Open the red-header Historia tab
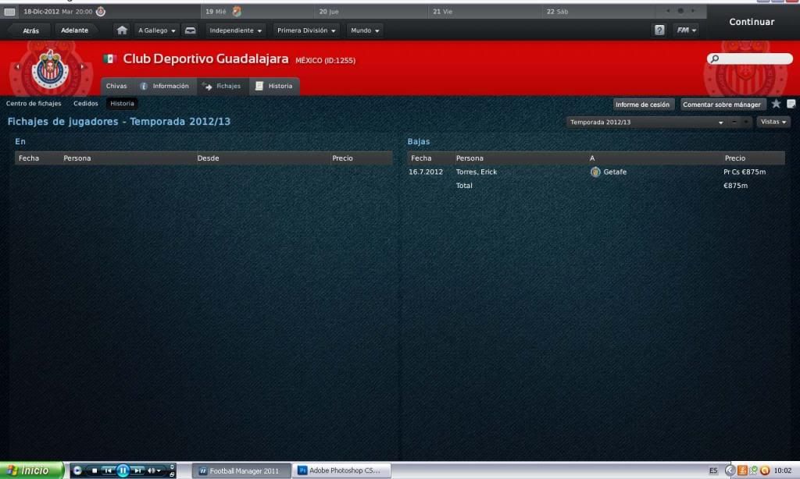Viewport: 800px width, 479px height. pyautogui.click(x=274, y=86)
